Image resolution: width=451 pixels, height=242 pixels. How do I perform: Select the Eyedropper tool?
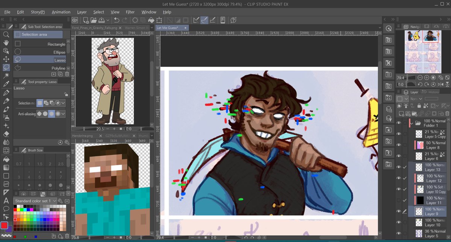click(x=6, y=84)
